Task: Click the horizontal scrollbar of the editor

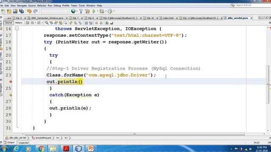Action: coord(135,134)
